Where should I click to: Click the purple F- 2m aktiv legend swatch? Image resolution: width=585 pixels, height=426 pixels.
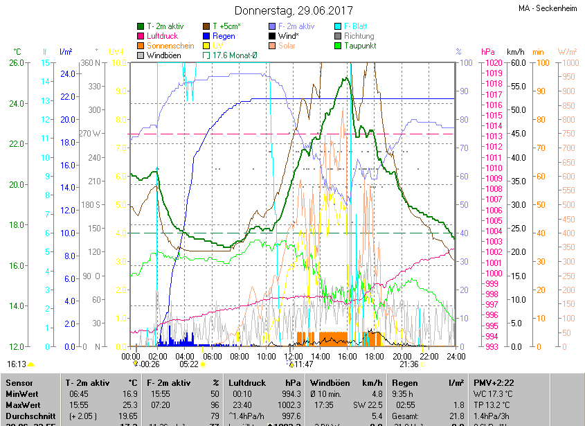coord(272,26)
